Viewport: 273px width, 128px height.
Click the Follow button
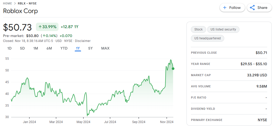point(232,8)
